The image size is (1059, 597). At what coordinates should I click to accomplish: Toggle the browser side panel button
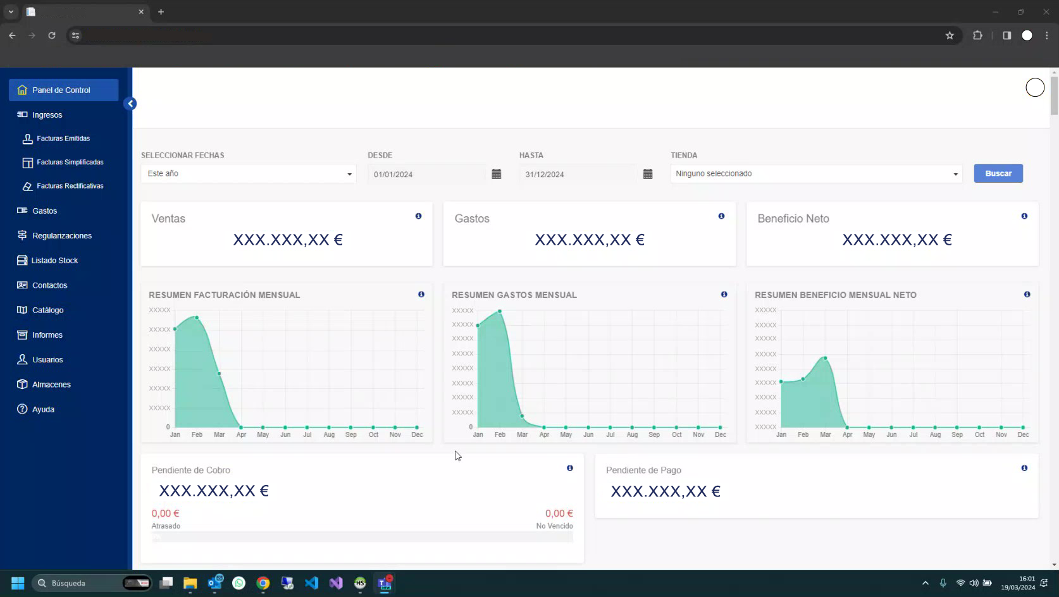[1007, 35]
